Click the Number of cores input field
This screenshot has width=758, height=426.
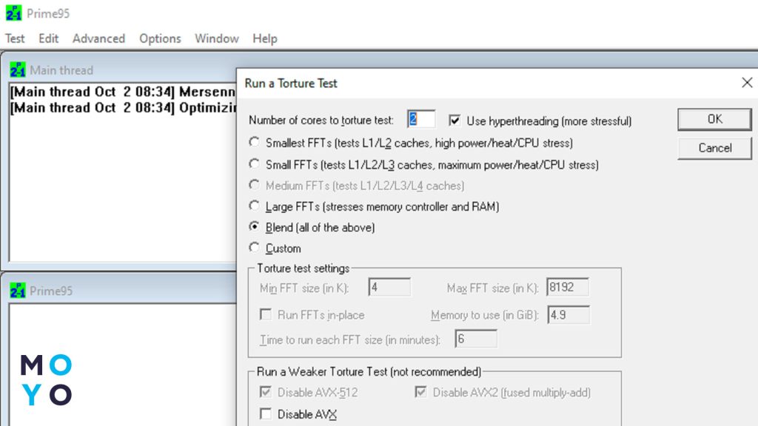click(420, 120)
